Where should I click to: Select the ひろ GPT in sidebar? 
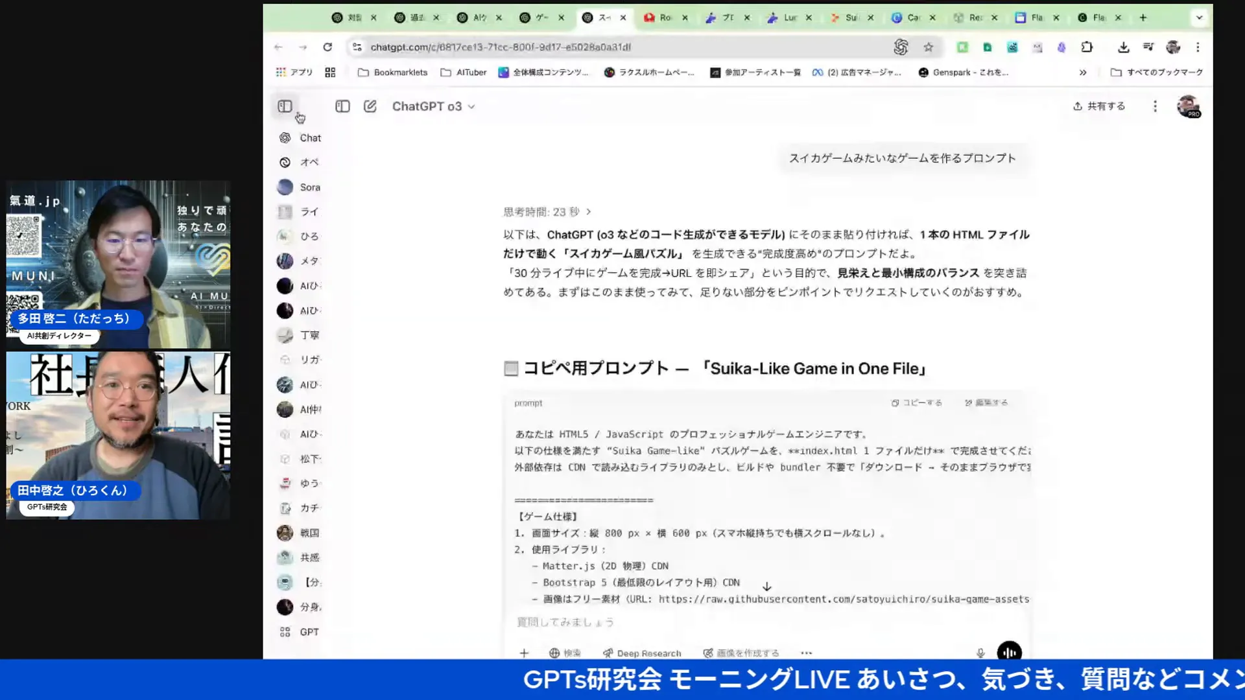pos(300,237)
